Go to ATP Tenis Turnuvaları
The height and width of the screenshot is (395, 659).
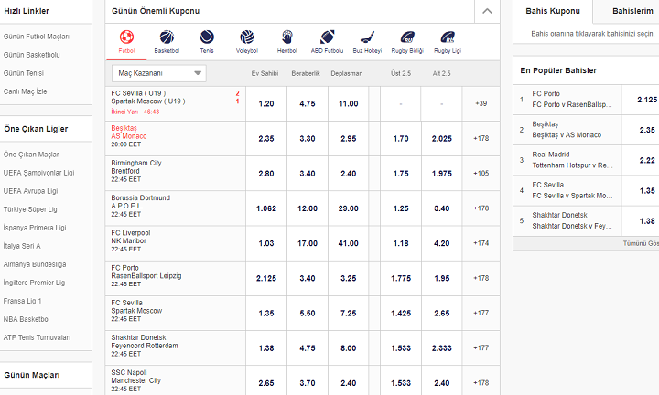tap(37, 337)
